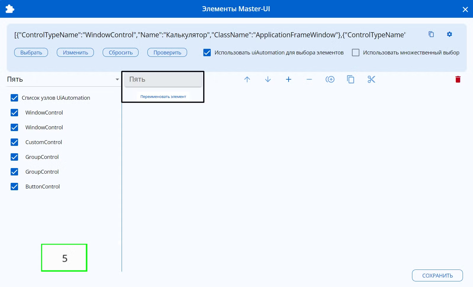
Task: Close the Элементы Master-UI window
Action: point(465,9)
